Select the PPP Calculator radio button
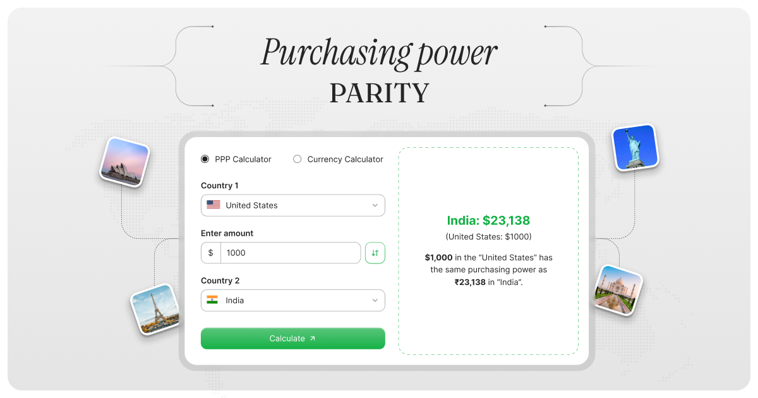This screenshot has width=758, height=398. click(205, 159)
